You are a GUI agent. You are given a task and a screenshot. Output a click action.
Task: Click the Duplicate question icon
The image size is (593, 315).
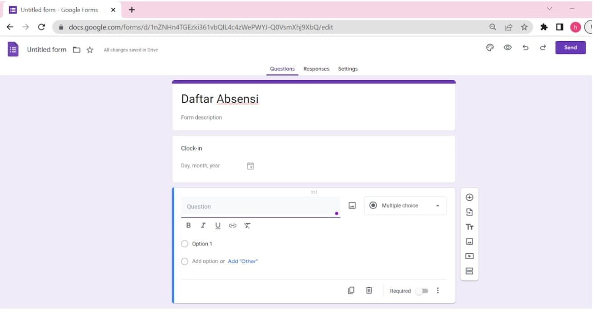coord(351,290)
